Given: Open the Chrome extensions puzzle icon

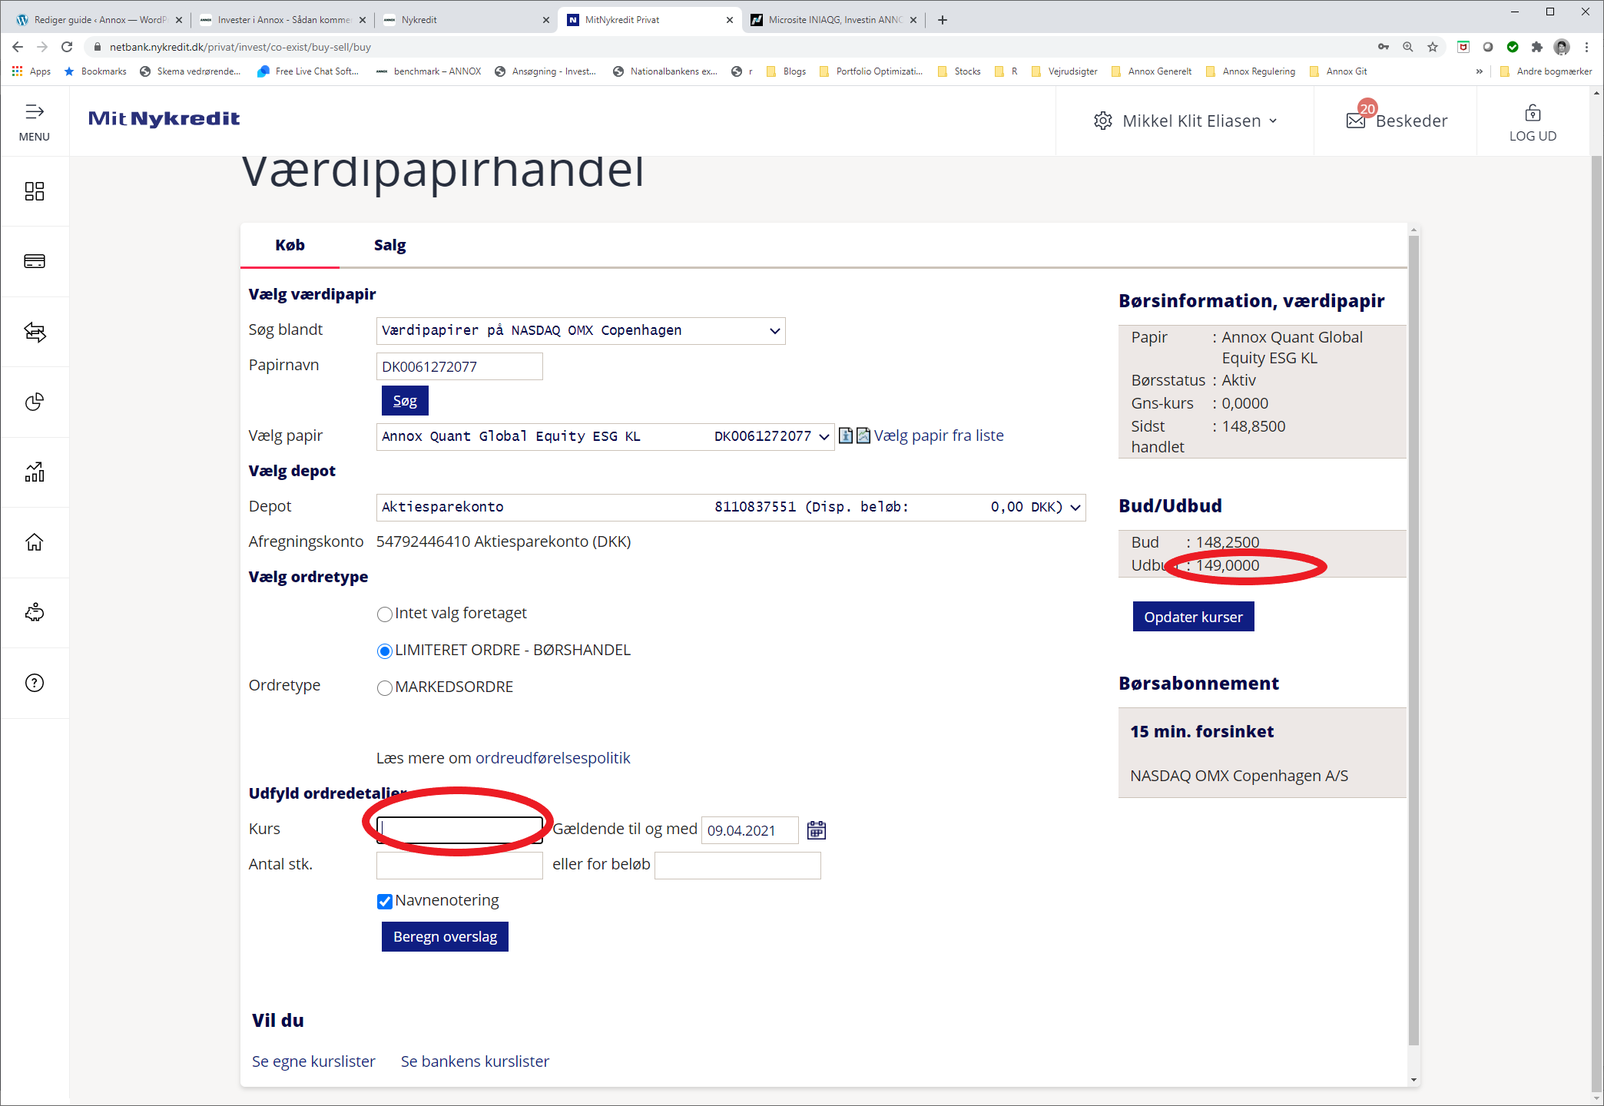Looking at the screenshot, I should pyautogui.click(x=1537, y=47).
